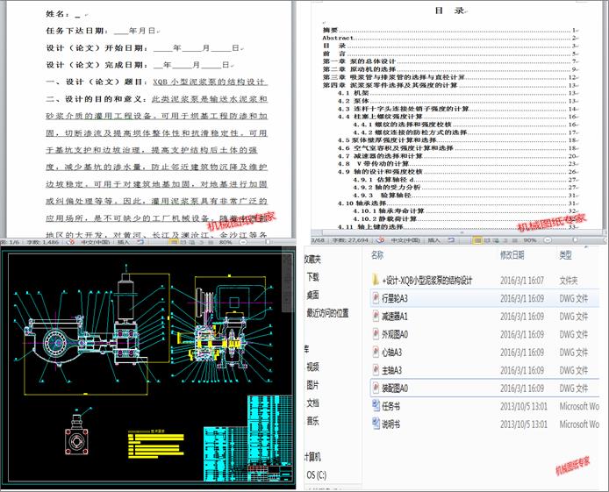609x492 pixels.
Task: Click zoom out minus button in left Word window
Action: pyautogui.click(x=243, y=242)
